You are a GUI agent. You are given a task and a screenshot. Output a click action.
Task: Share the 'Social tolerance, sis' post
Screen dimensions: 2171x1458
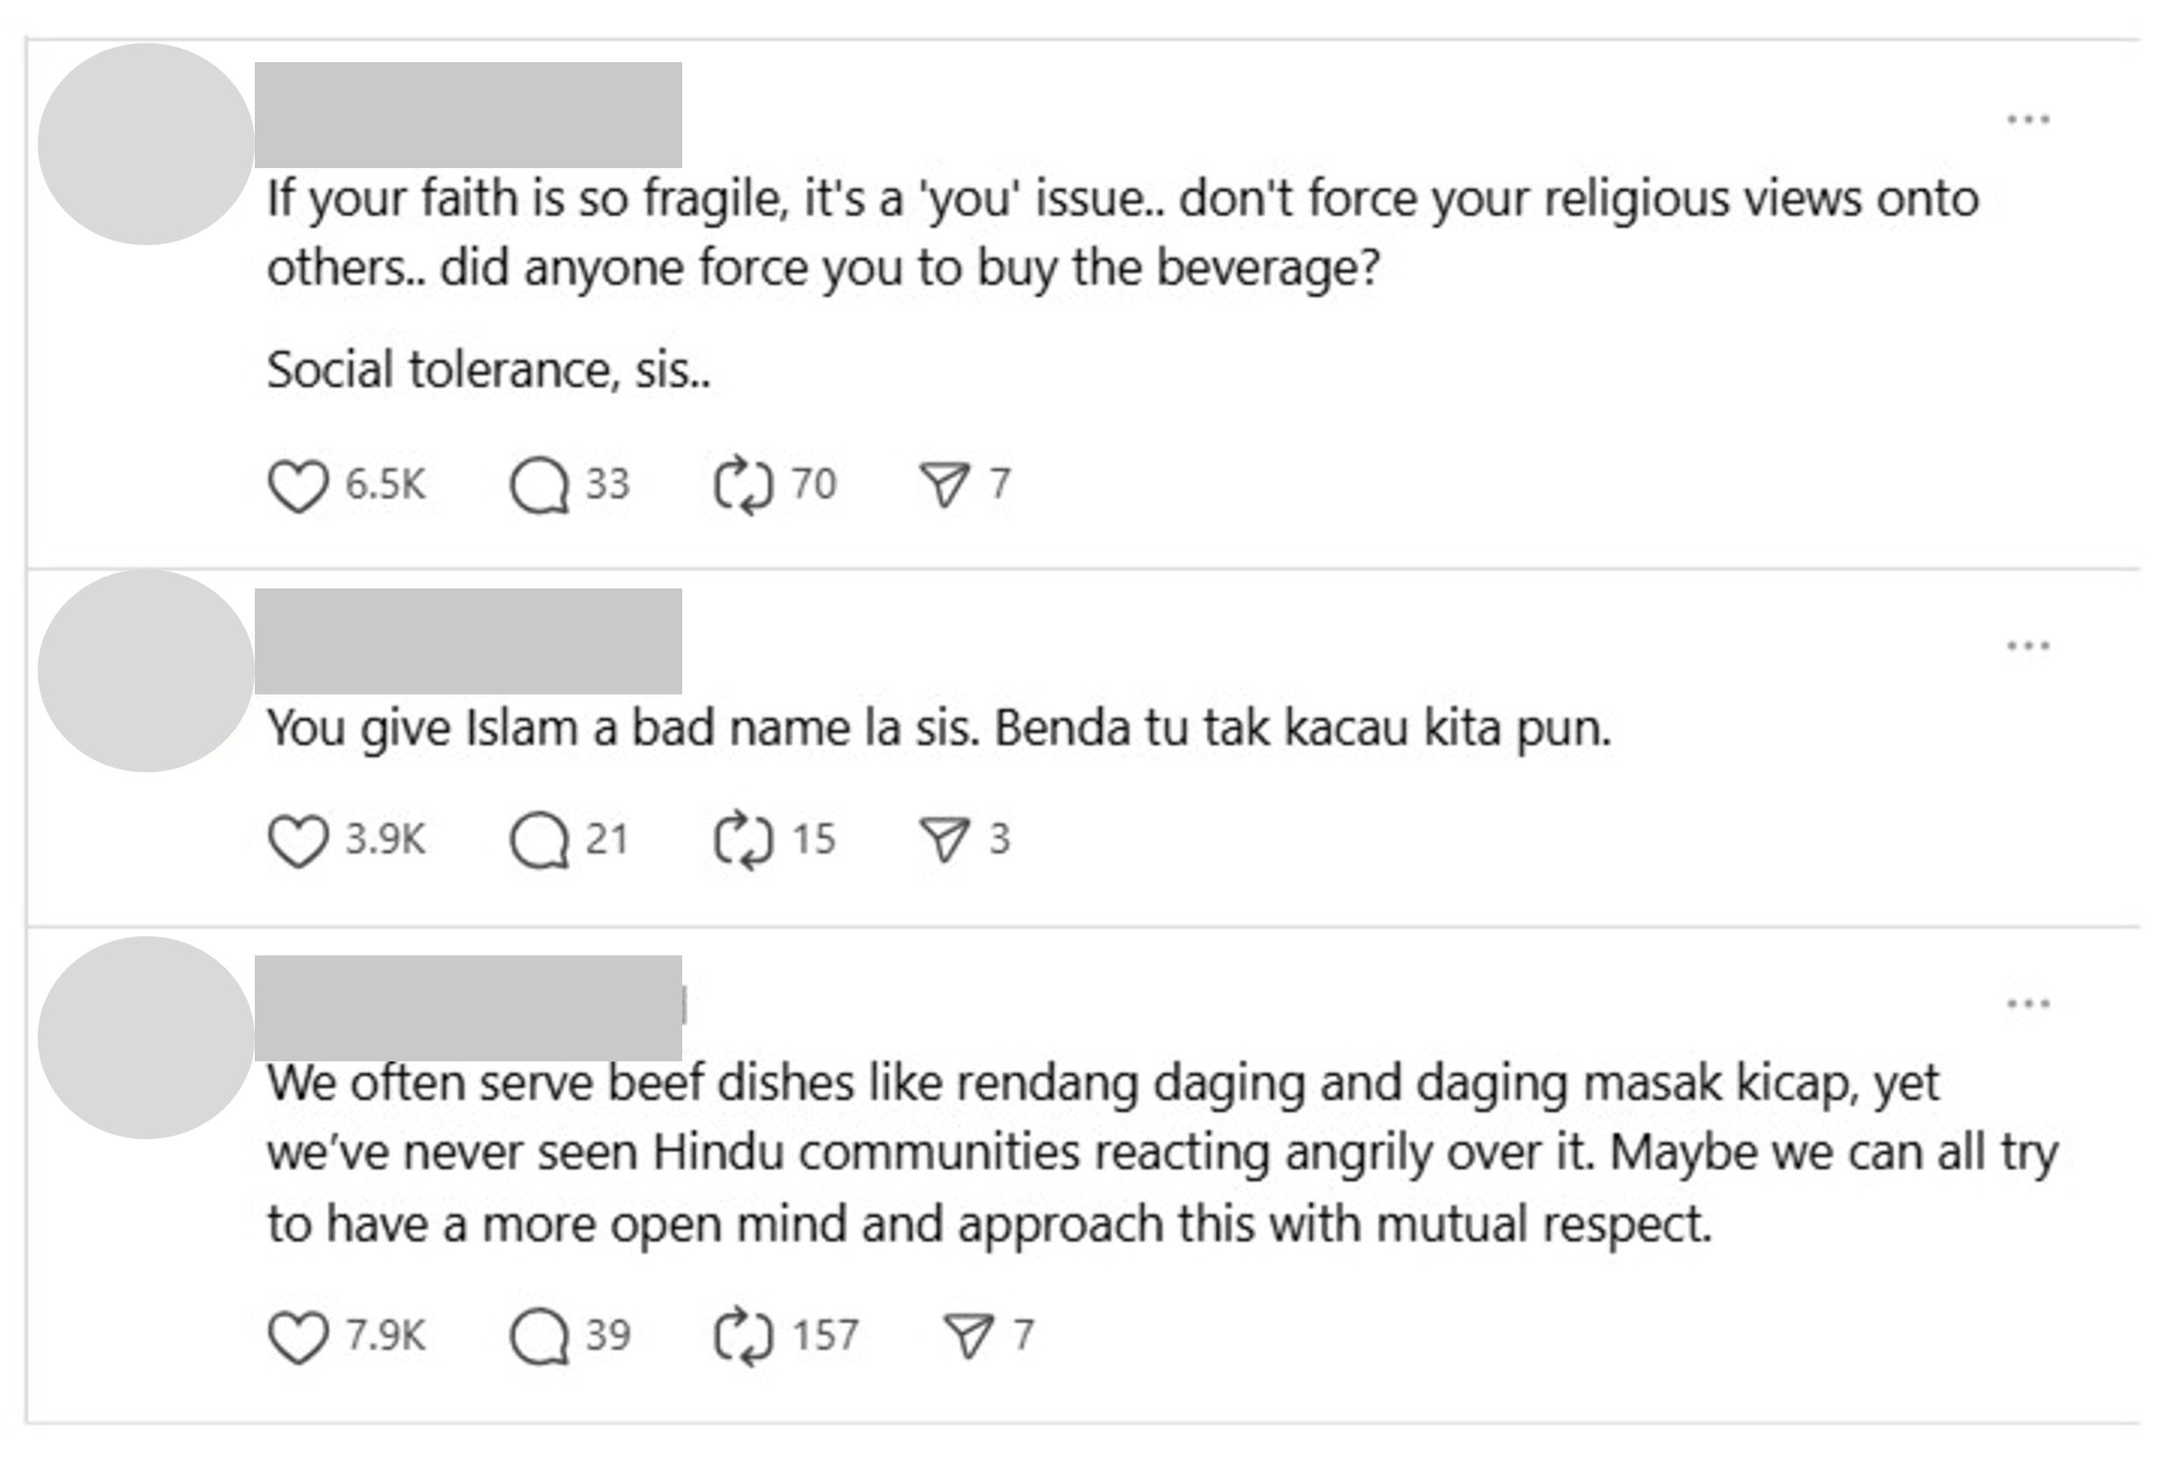pos(945,485)
